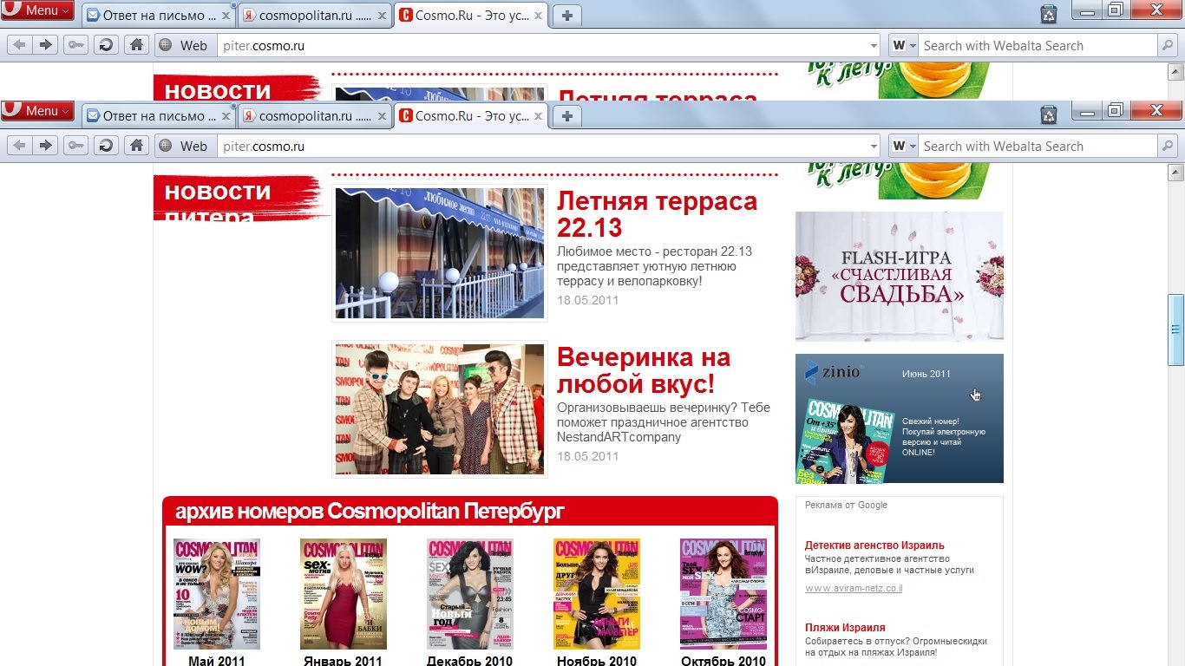Viewport: 1185px width, 666px height.
Task: Open the closed tabs trash icon in the topmost title bar
Action: pyautogui.click(x=1049, y=13)
